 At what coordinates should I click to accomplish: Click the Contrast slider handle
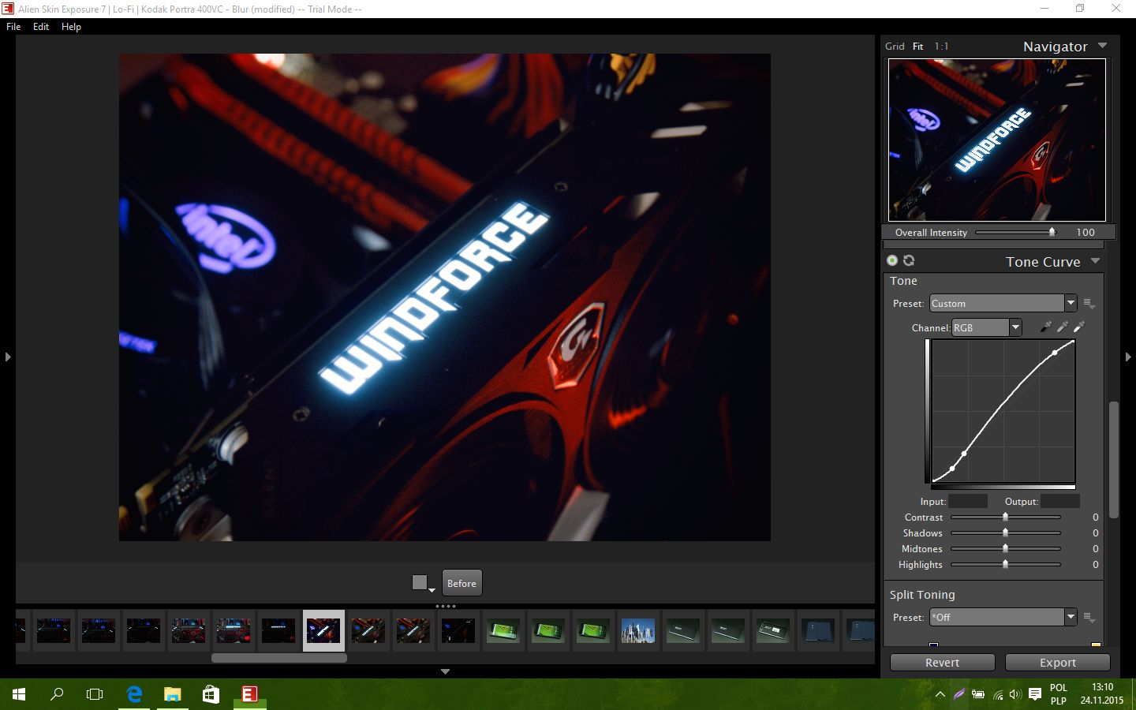1005,517
